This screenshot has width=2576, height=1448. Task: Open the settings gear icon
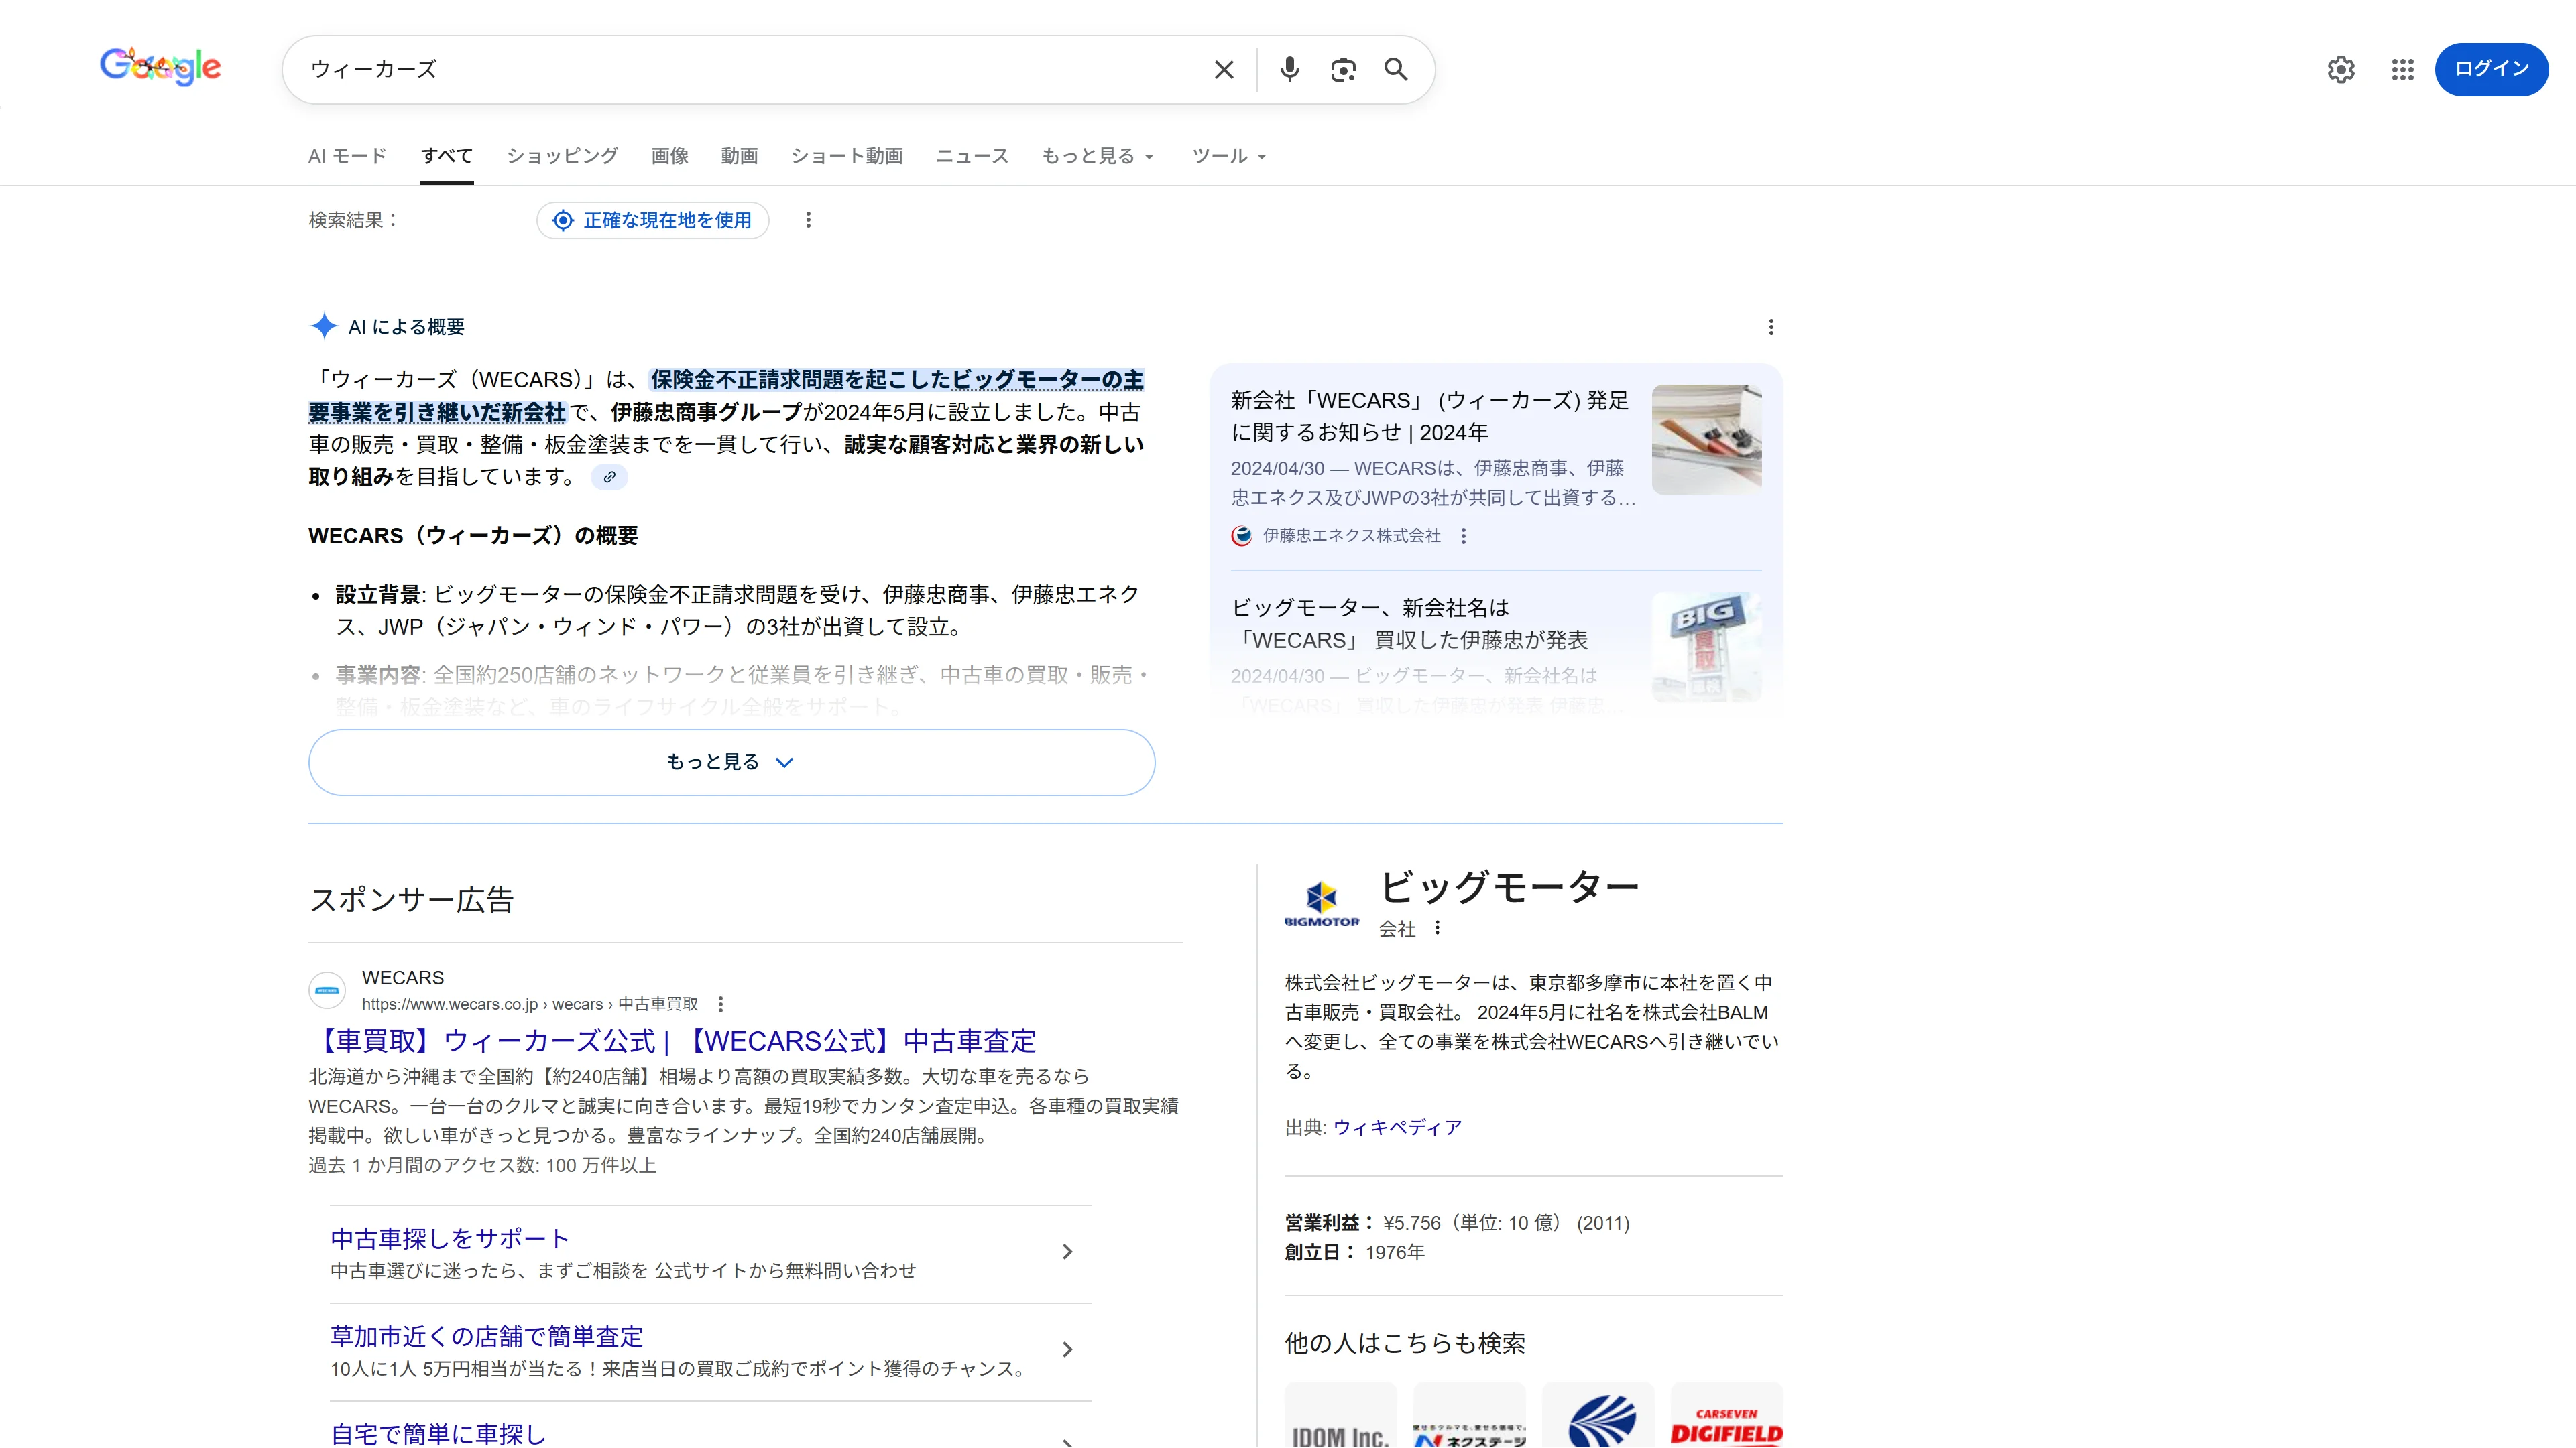pyautogui.click(x=2341, y=69)
